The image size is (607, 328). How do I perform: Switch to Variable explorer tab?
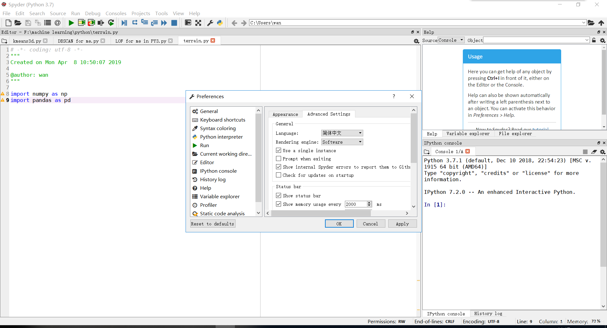[x=468, y=134]
